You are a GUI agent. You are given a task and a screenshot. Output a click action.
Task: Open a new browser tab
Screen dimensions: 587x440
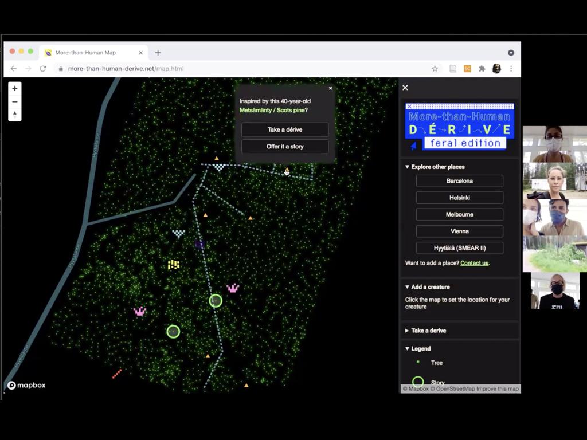pyautogui.click(x=158, y=53)
